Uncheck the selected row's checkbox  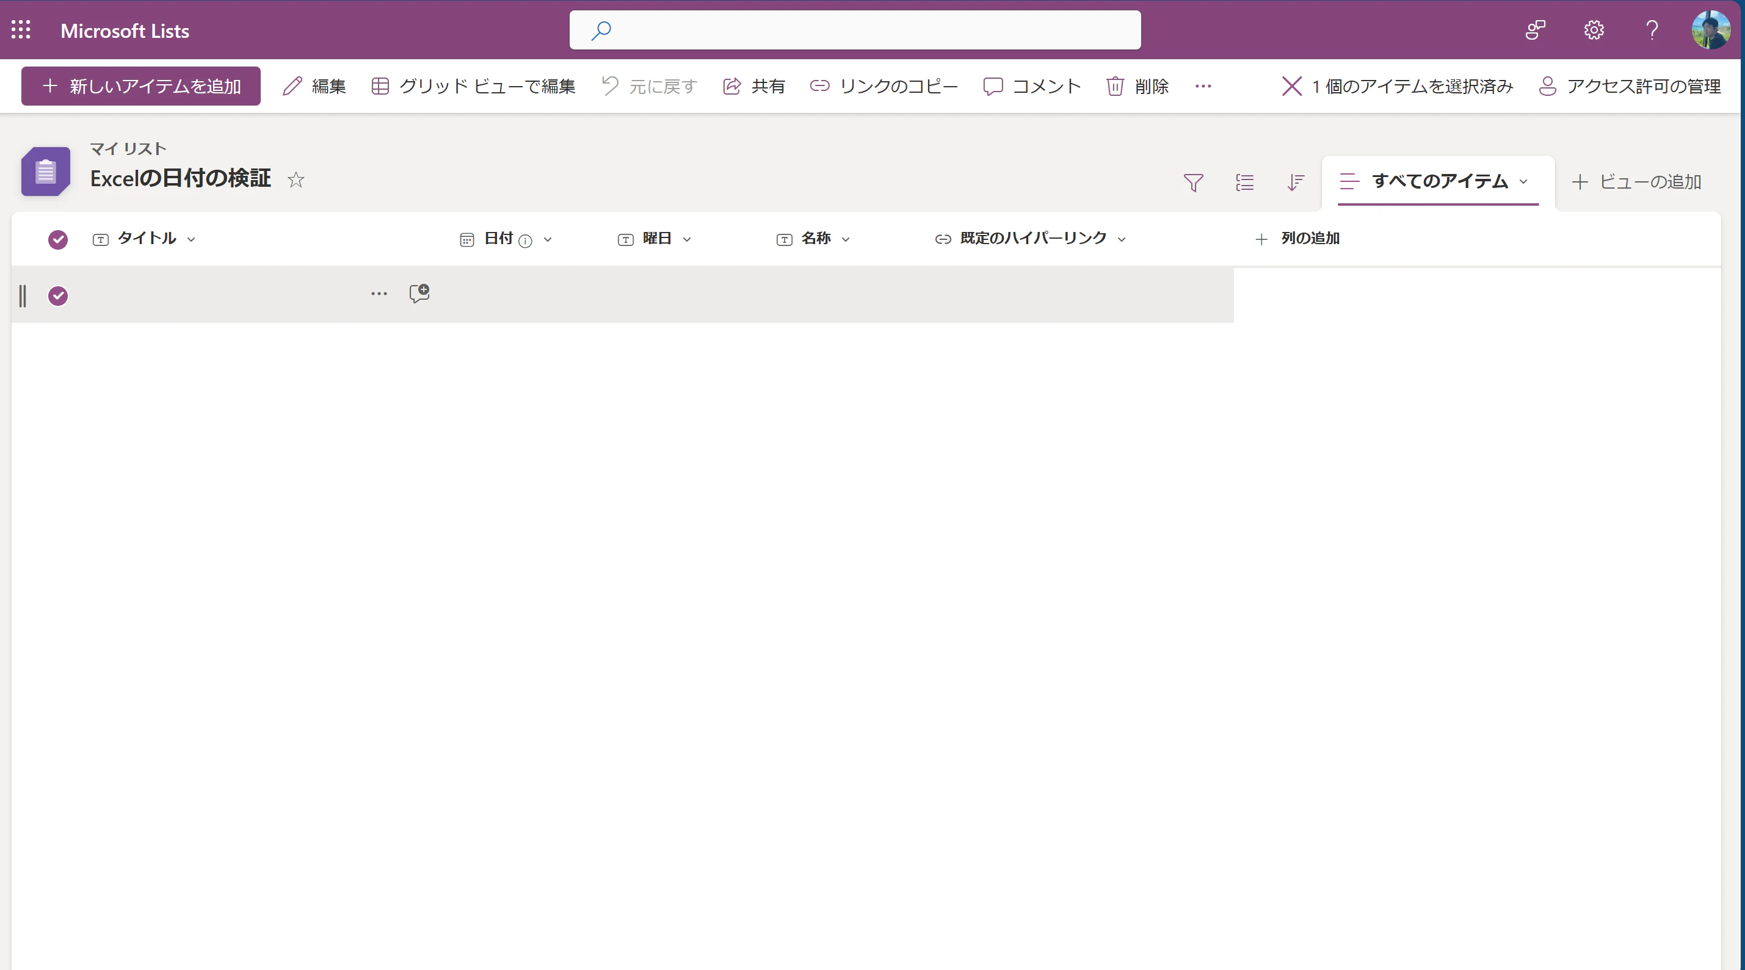58,296
